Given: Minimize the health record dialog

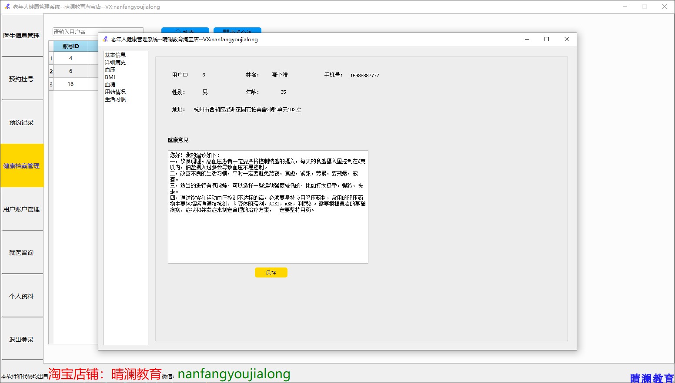Looking at the screenshot, I should [527, 39].
